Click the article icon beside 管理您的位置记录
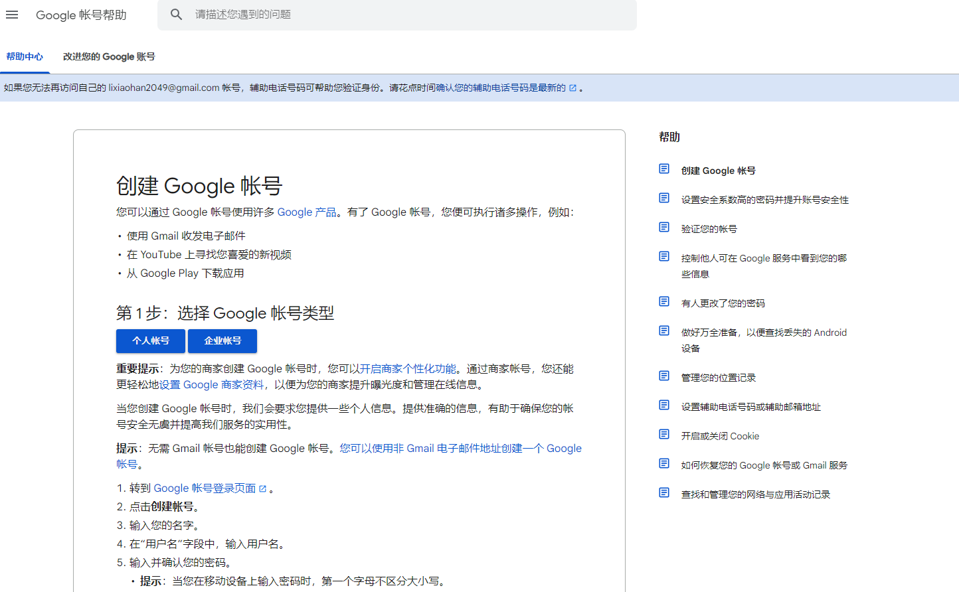The height and width of the screenshot is (592, 959). [664, 376]
